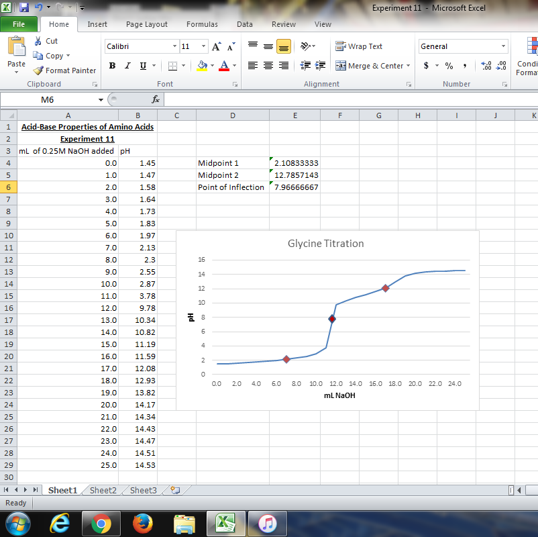
Task: Open the Merge & Center dropdown arrow
Action: [x=409, y=66]
